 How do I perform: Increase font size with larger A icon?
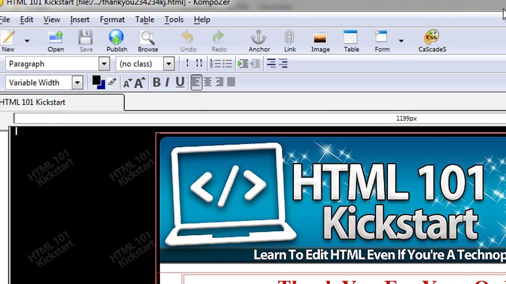click(x=139, y=82)
